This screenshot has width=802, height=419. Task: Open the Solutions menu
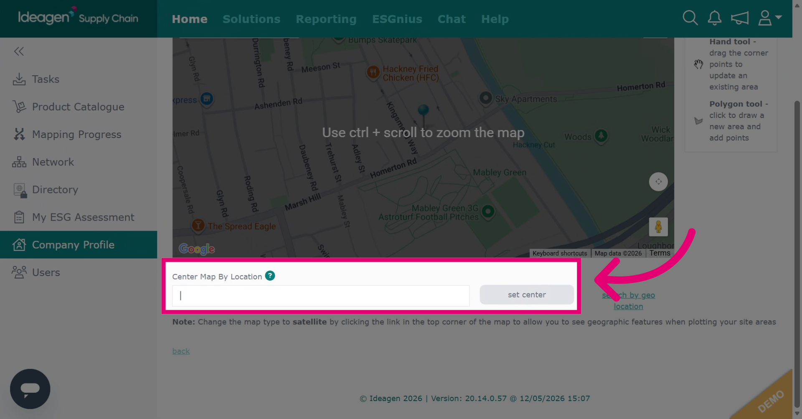pyautogui.click(x=251, y=19)
